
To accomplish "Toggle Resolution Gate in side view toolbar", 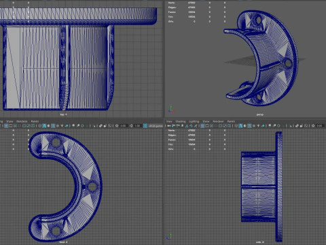I will click(x=211, y=126).
